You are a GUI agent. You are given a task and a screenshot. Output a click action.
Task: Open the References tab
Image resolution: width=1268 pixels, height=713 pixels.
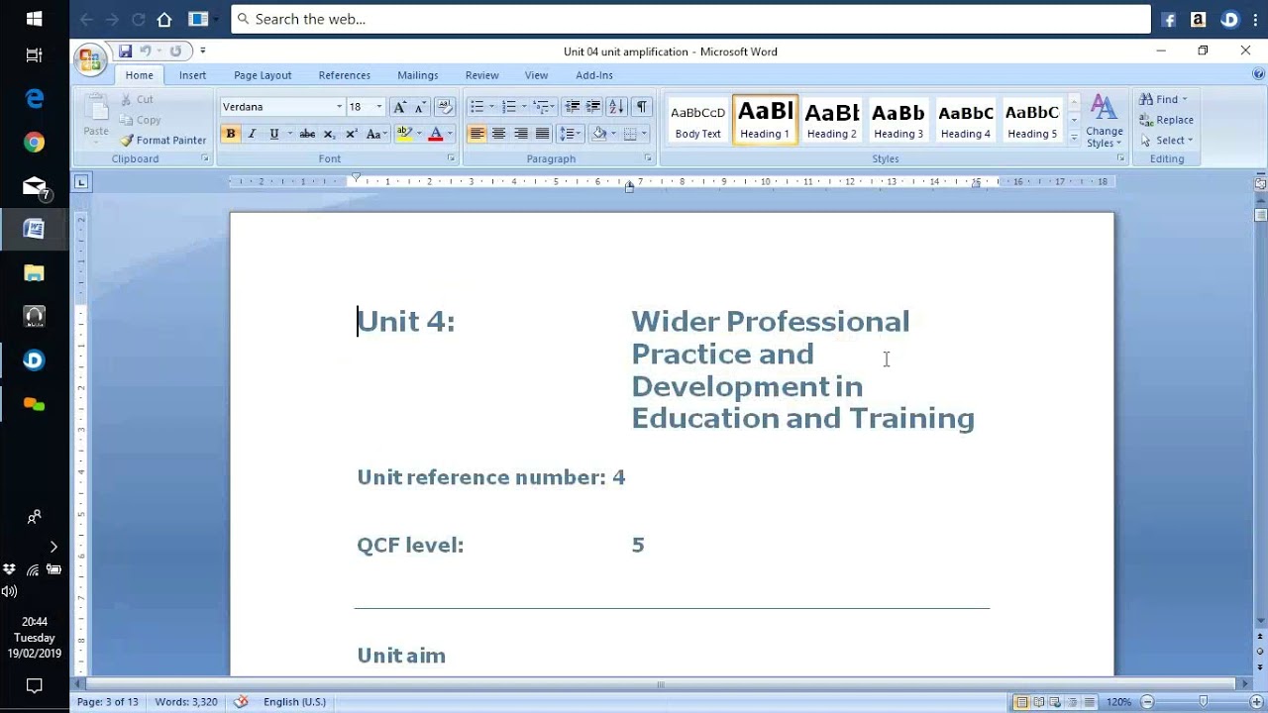click(345, 75)
